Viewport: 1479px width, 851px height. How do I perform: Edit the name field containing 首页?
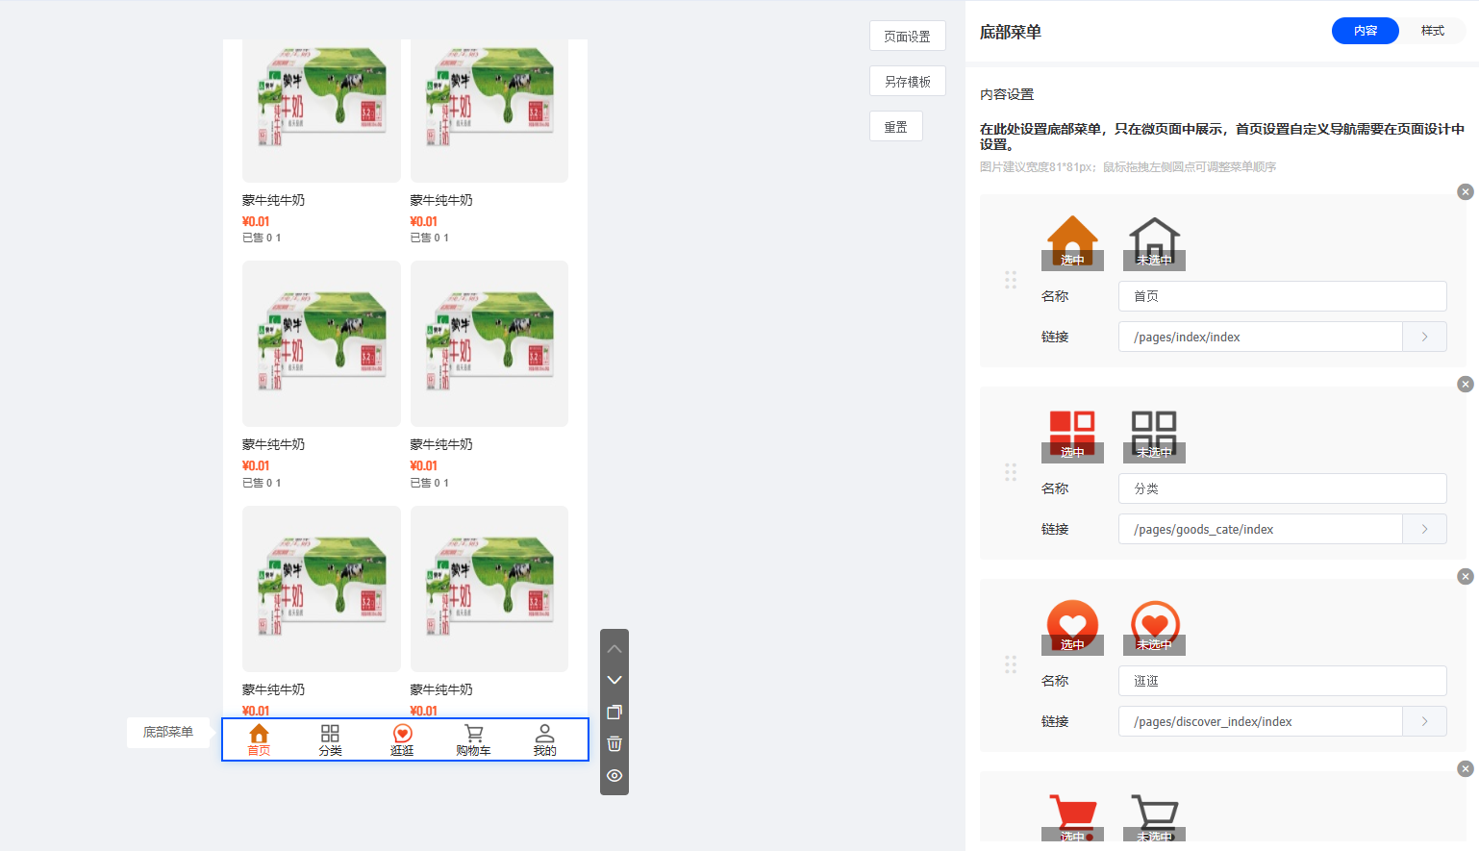point(1283,296)
